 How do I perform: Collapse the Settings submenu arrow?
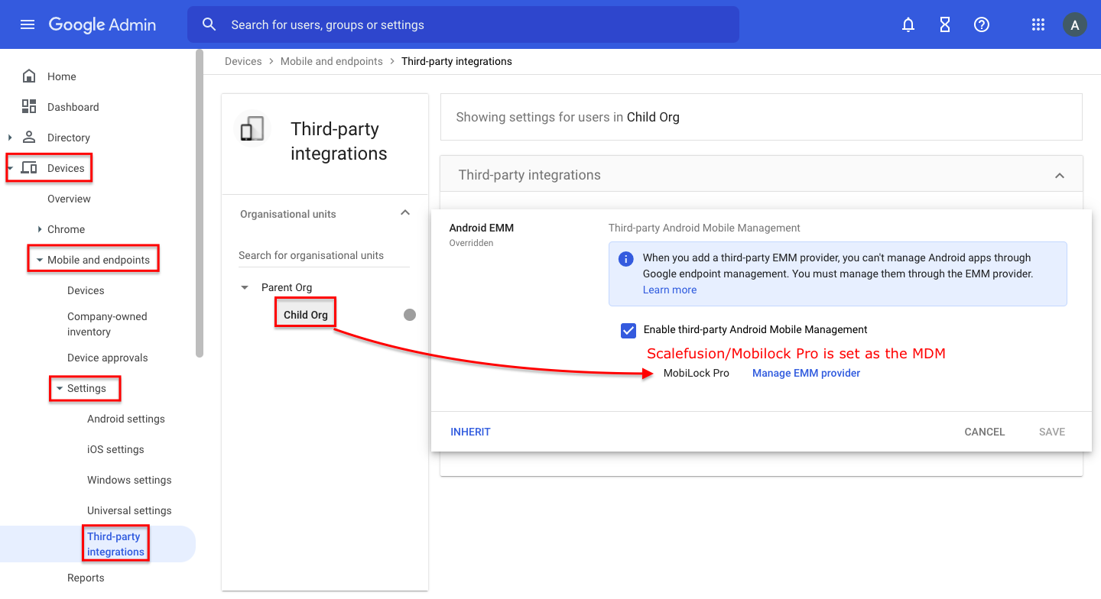pos(60,388)
